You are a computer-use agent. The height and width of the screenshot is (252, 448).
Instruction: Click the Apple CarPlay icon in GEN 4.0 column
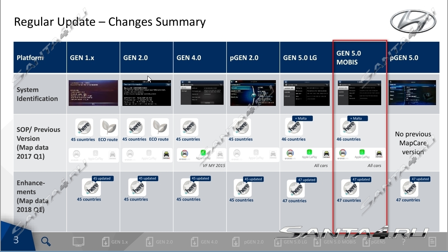(x=204, y=152)
